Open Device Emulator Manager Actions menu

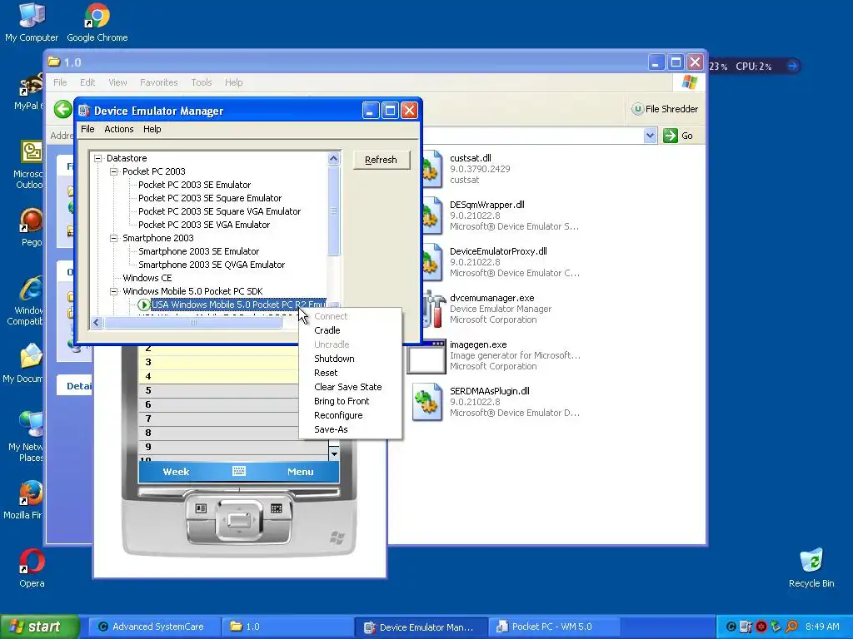(x=118, y=129)
